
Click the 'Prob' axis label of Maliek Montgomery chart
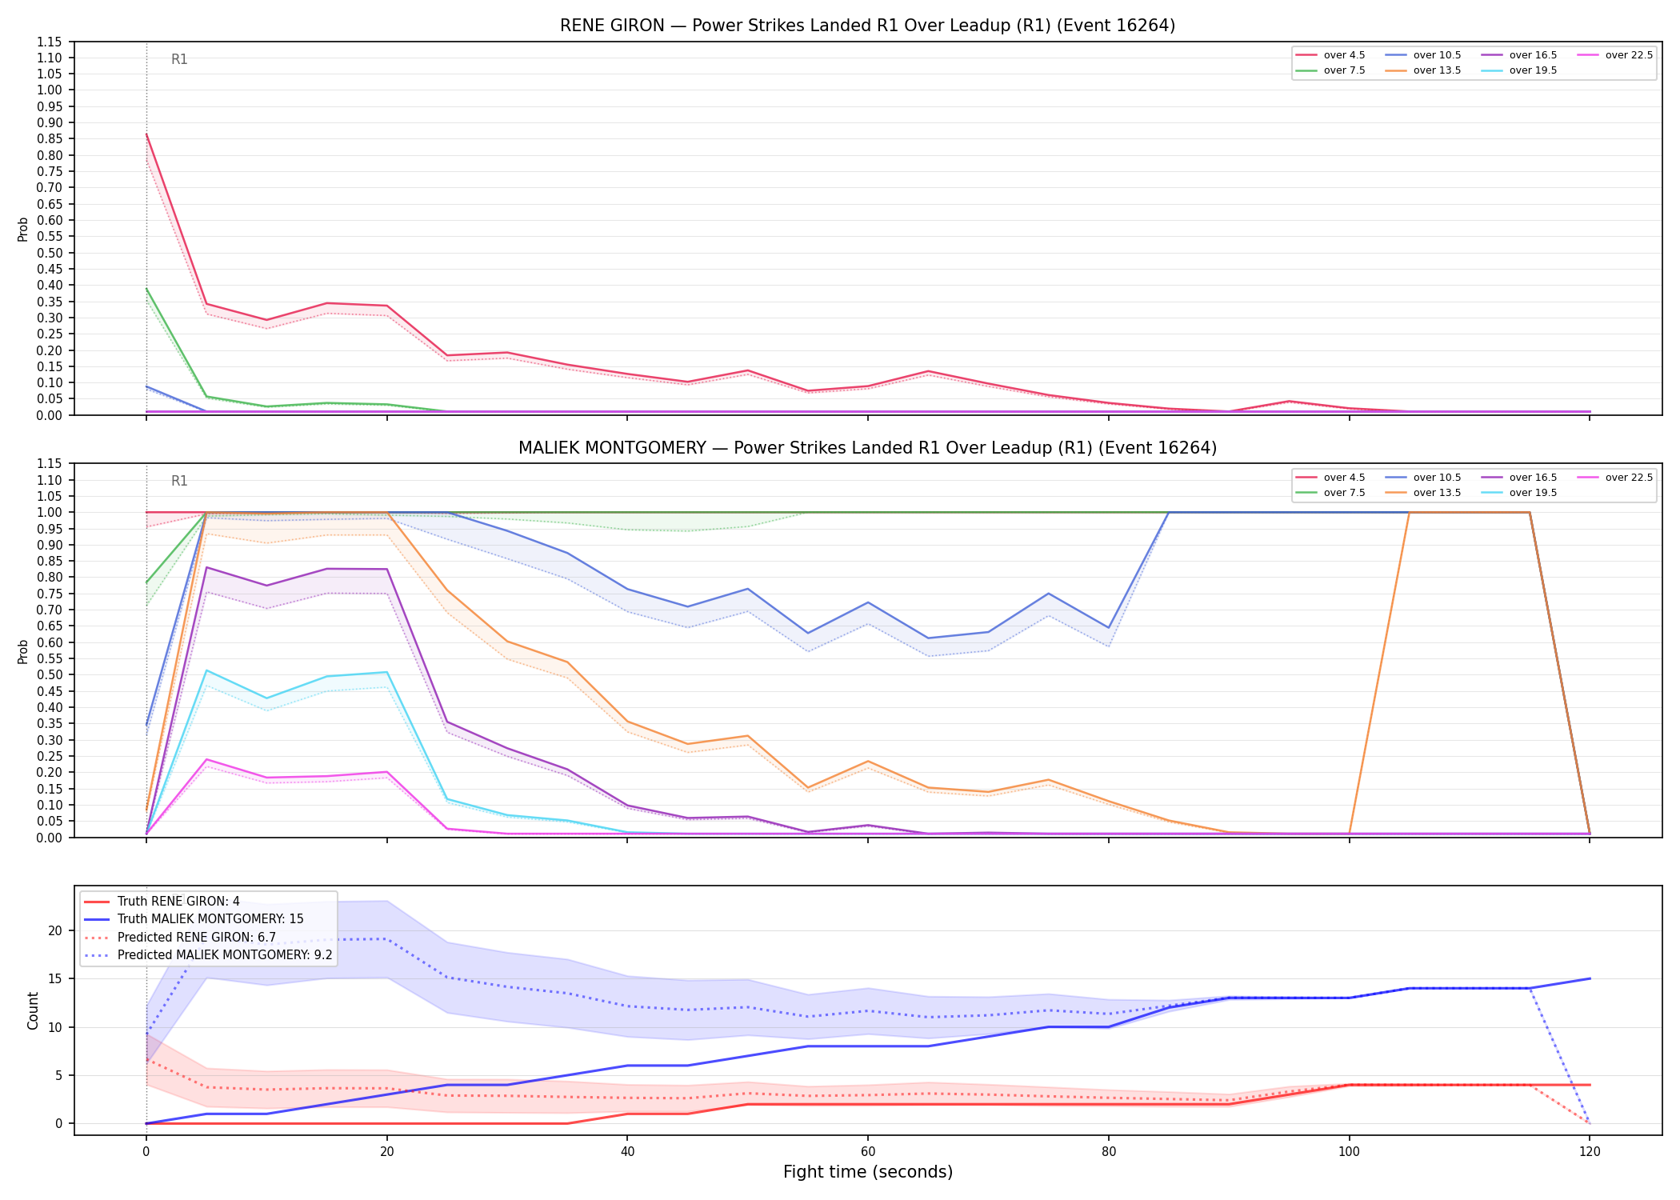pos(23,651)
